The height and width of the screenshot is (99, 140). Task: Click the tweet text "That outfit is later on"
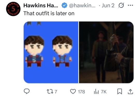coord(49,13)
